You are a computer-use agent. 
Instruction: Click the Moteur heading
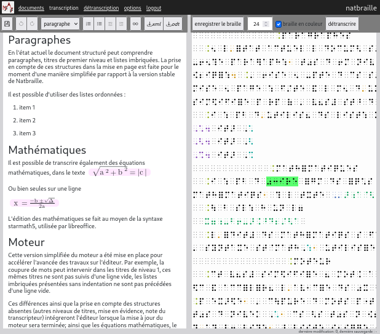click(x=26, y=242)
